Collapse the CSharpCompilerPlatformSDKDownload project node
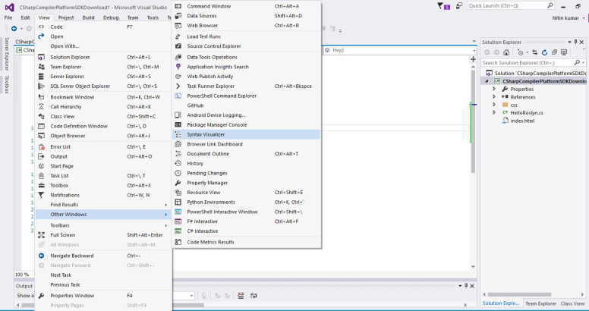589x311 pixels. click(487, 81)
